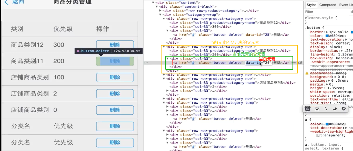Click the 商品类别12 table cell
The height and width of the screenshot is (151, 353).
[x=27, y=45]
